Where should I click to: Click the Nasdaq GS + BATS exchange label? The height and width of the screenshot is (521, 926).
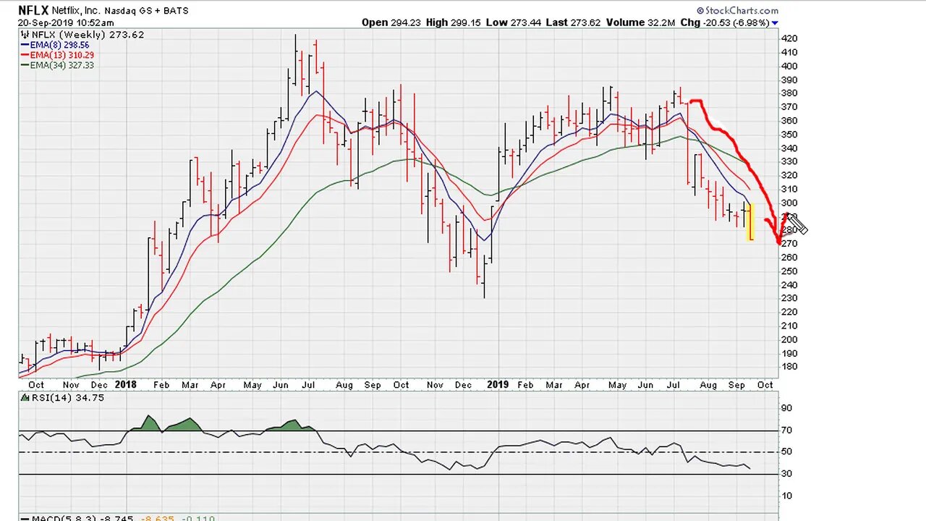click(x=146, y=11)
